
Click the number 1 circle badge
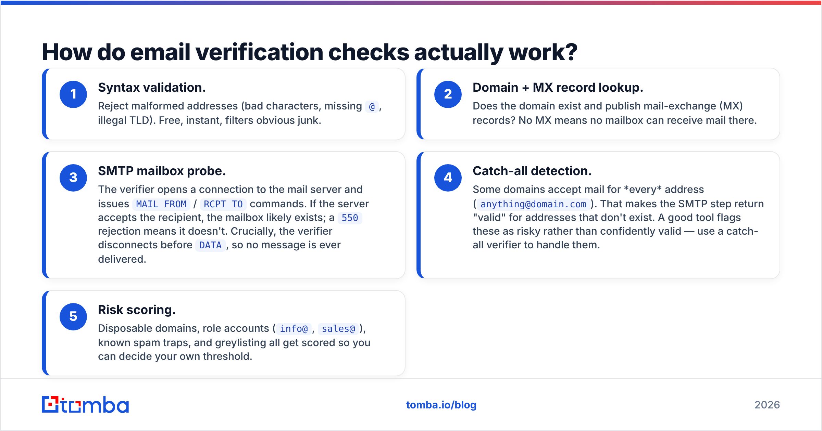(73, 94)
